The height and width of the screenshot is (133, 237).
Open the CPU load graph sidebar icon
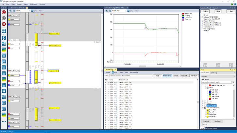pos(4,50)
